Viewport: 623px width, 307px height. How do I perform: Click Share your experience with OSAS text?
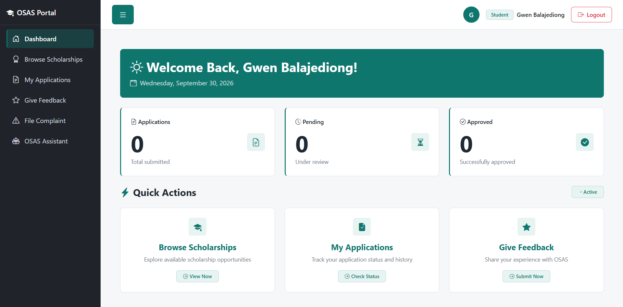pos(526,260)
